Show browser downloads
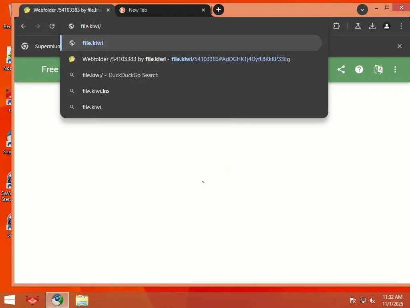Screen dimensions: 410x308 (372, 26)
